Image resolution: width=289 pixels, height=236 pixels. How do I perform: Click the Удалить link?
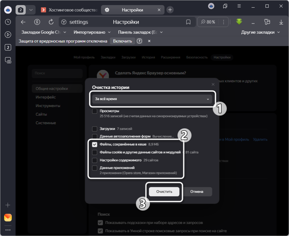point(260,140)
